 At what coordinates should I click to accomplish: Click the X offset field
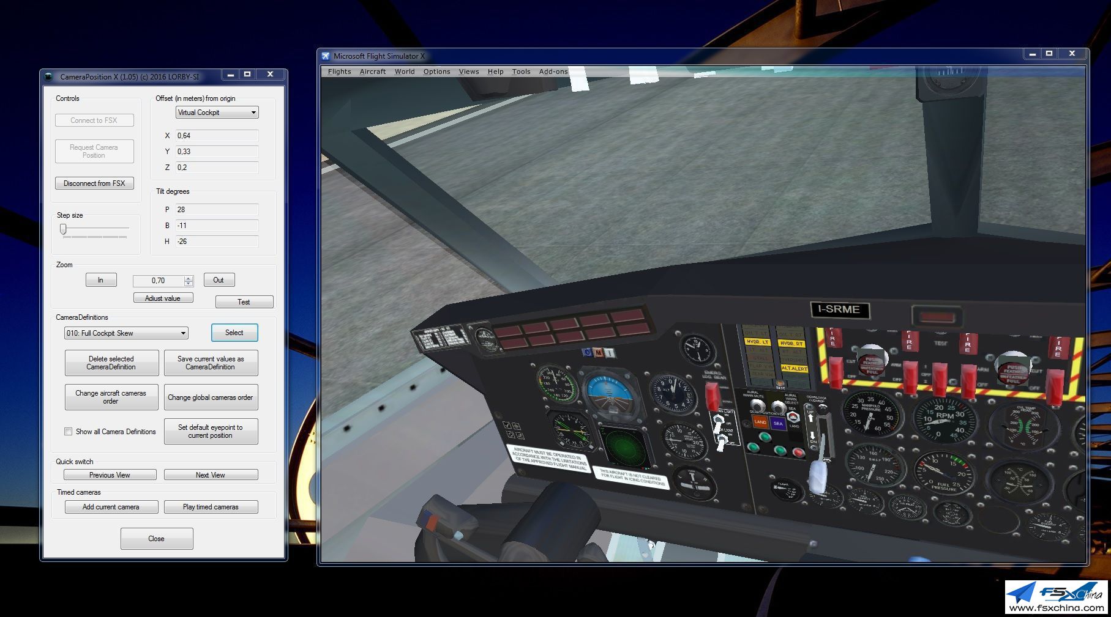(217, 136)
